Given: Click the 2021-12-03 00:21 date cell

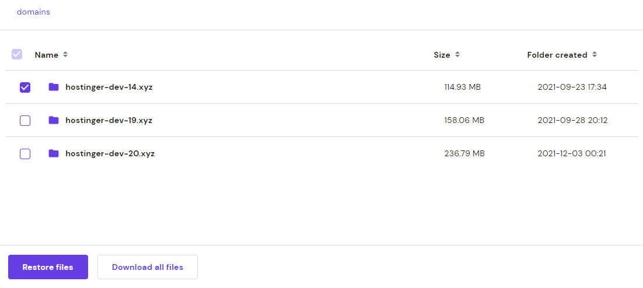Looking at the screenshot, I should (572, 154).
